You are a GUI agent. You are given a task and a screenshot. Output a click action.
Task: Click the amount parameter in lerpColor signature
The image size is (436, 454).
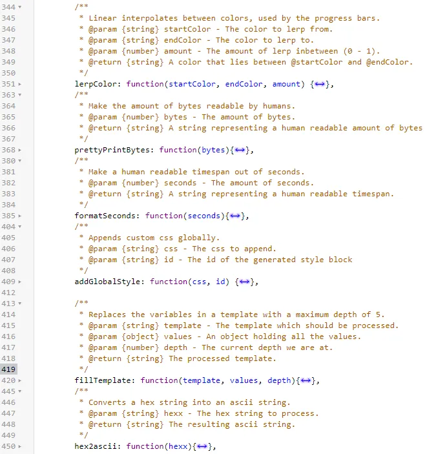pyautogui.click(x=286, y=84)
